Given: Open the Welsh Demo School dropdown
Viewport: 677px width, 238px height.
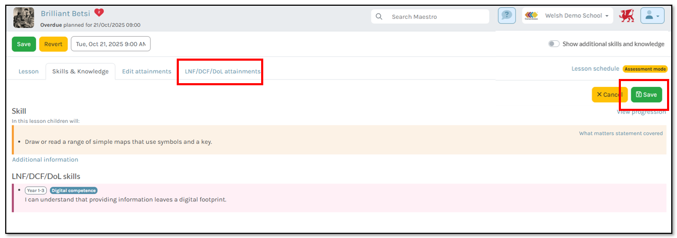Looking at the screenshot, I should click(578, 16).
